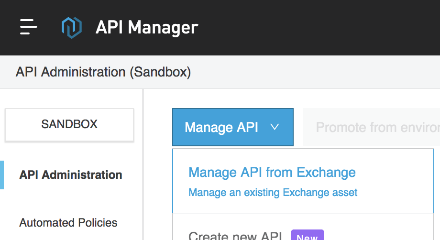The width and height of the screenshot is (440, 240).
Task: Click the MuleSoft Anypoint logo icon
Action: click(x=72, y=27)
